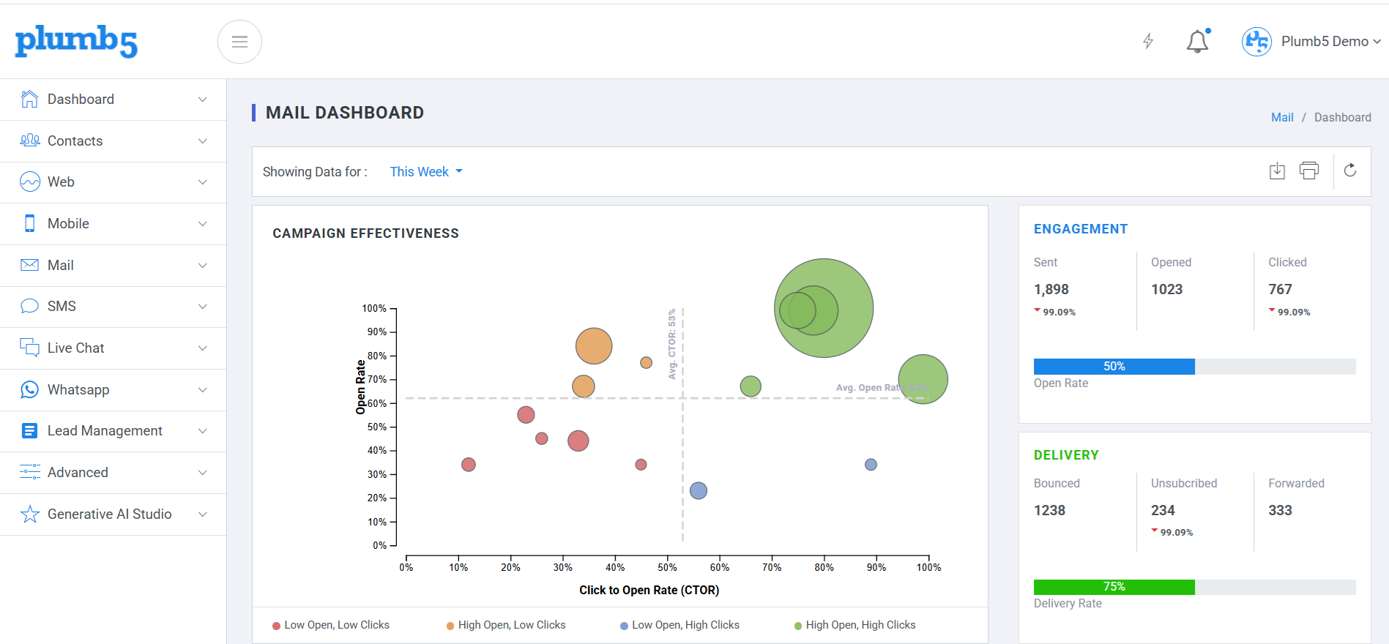Viewport: 1389px width, 644px height.
Task: Toggle Low Open, Low Clicks legend
Action: click(x=331, y=625)
